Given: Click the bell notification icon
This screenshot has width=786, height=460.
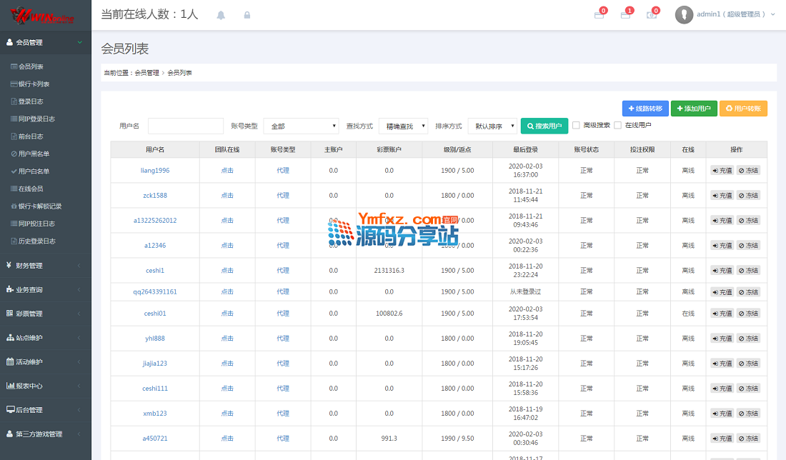Looking at the screenshot, I should coord(221,15).
